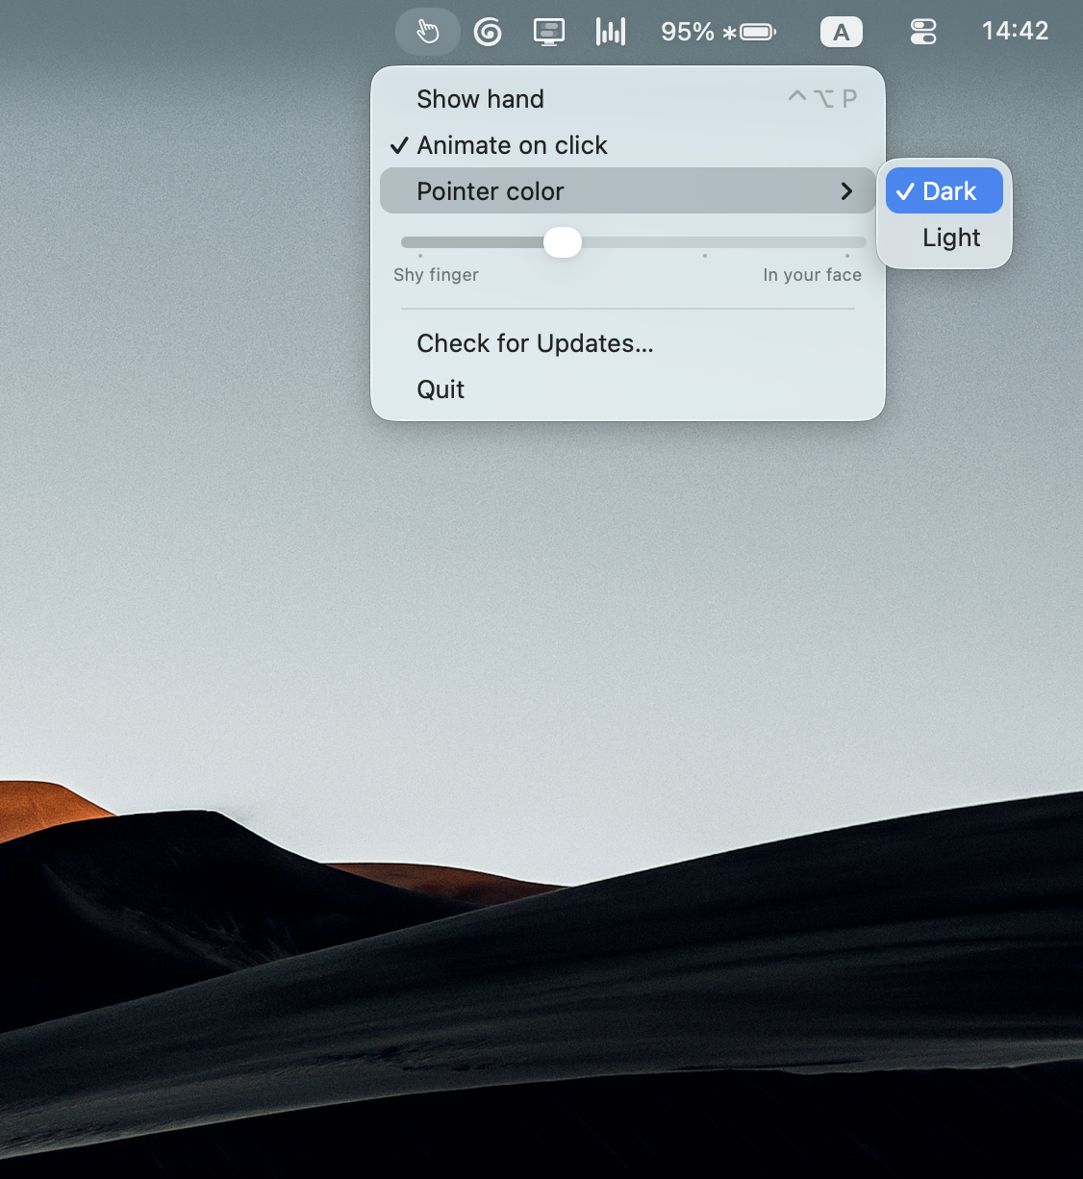Choose Dark pointer color
This screenshot has height=1179, width=1083.
pos(944,190)
